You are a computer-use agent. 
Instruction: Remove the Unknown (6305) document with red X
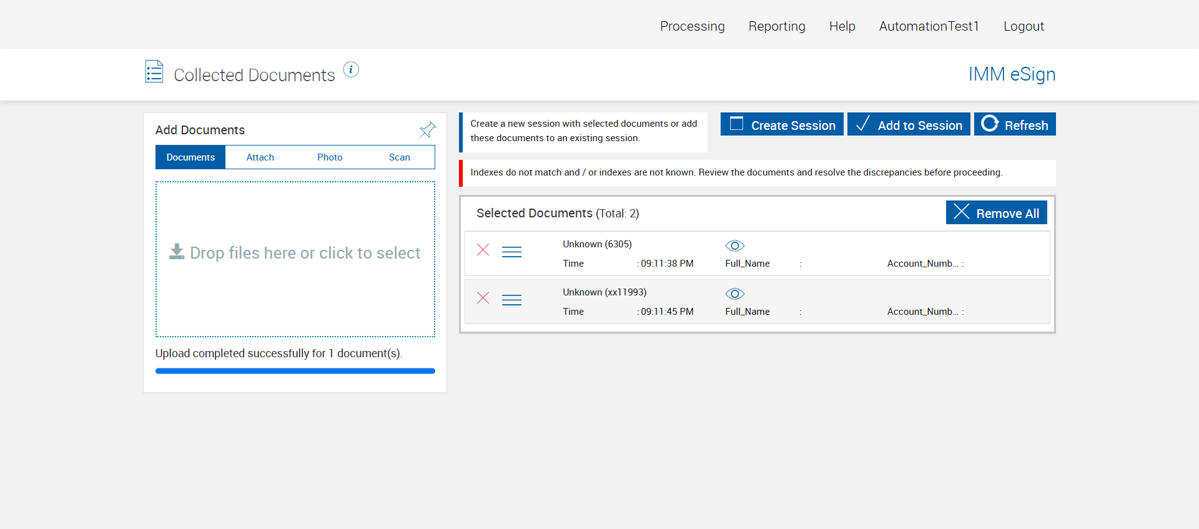point(483,250)
